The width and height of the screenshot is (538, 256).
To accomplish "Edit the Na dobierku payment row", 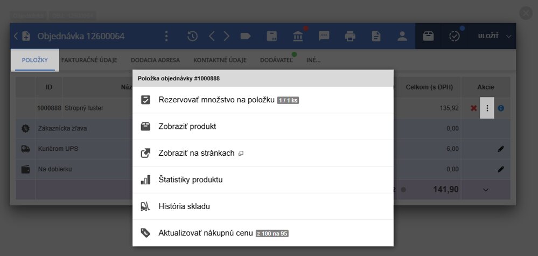I will (501, 169).
